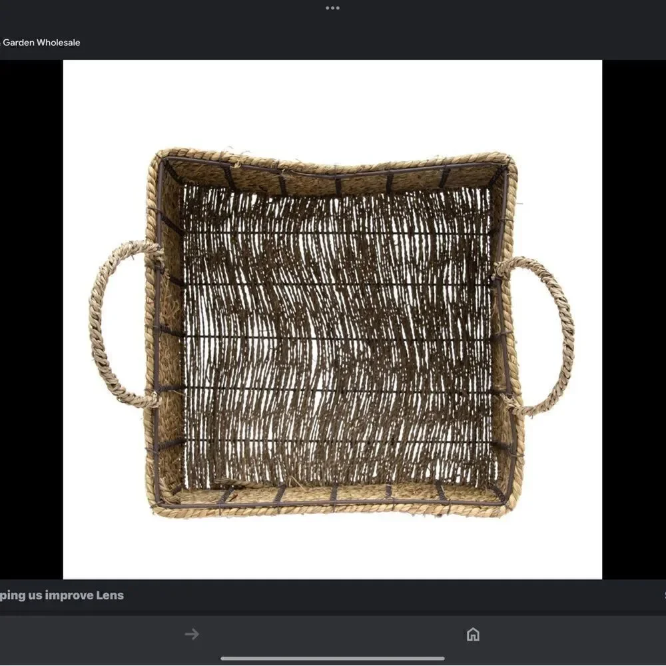666x666 pixels.
Task: Open the Garden Wholesale source link
Action: pyautogui.click(x=40, y=43)
